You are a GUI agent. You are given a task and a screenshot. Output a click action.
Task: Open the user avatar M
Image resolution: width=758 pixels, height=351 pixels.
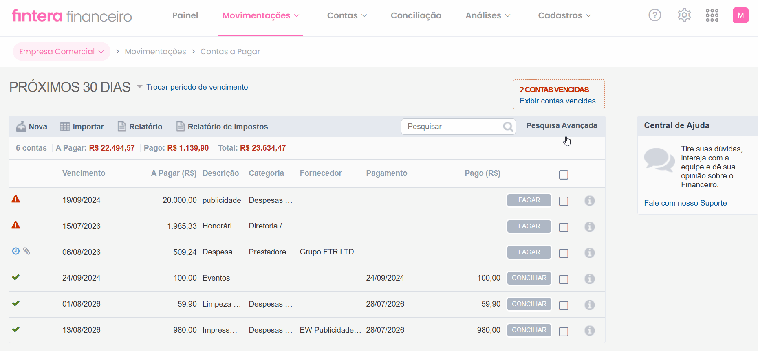pos(740,15)
